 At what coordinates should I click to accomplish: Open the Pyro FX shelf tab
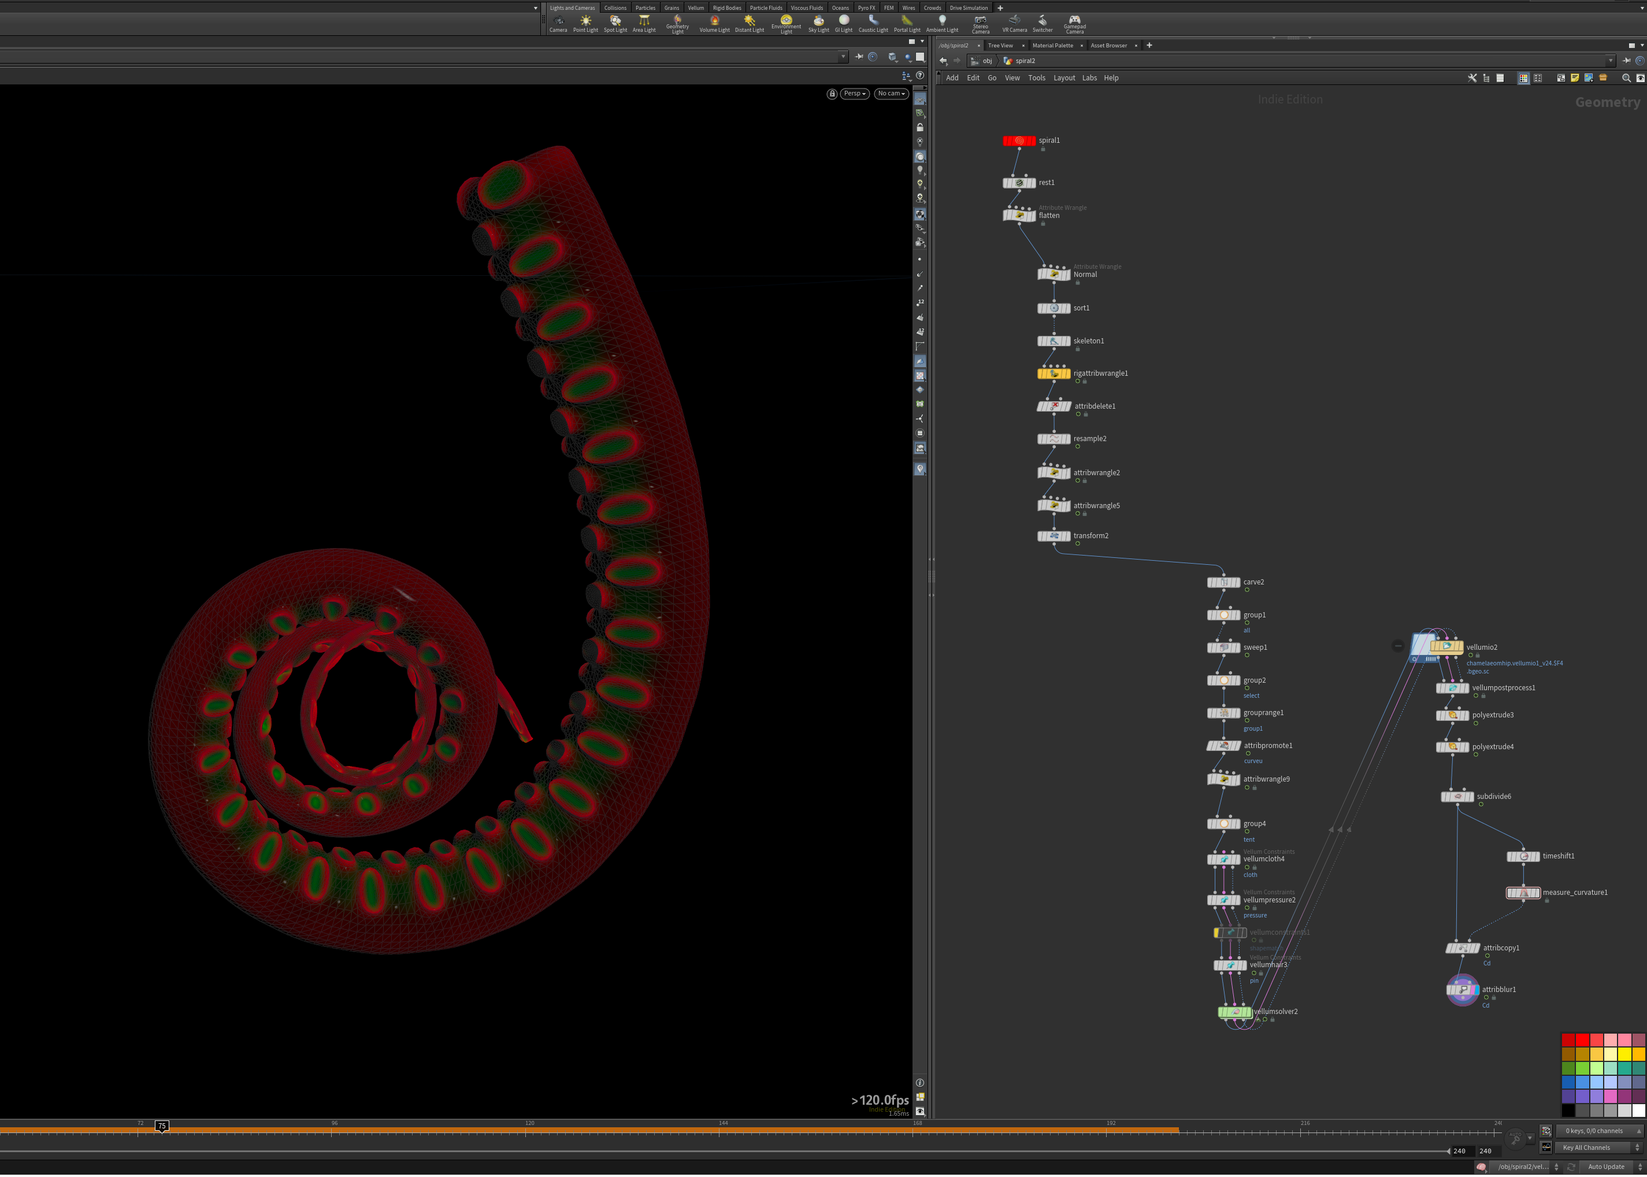point(866,8)
